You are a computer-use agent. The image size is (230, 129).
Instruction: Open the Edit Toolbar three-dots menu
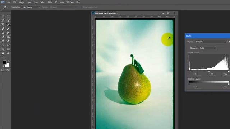coord(3,57)
